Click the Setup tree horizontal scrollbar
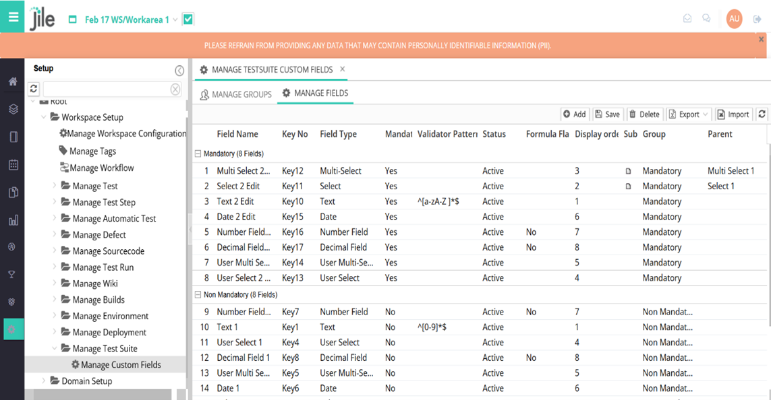Viewport: 771px width, 400px height. click(x=103, y=395)
